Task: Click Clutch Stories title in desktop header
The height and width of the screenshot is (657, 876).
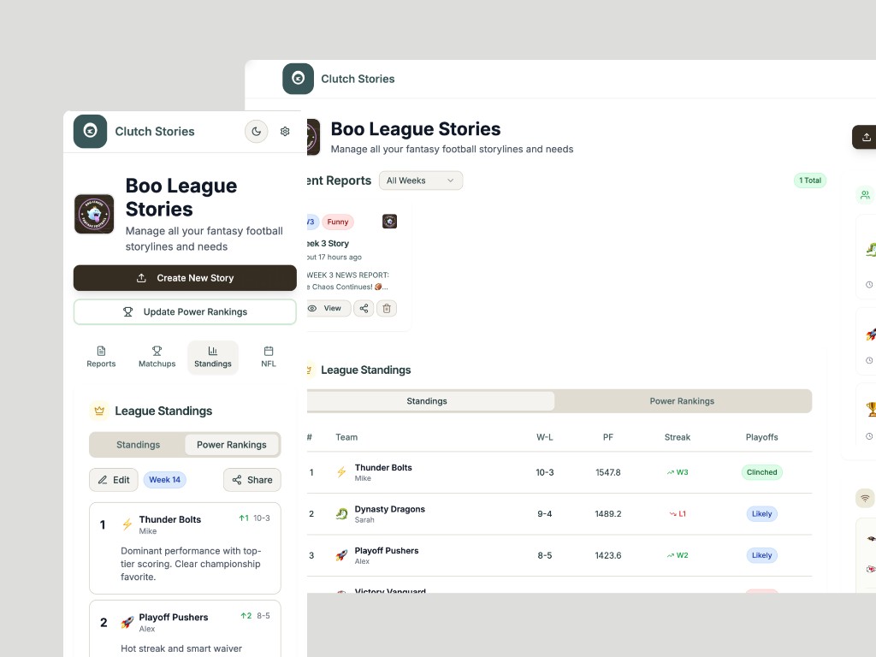Action: (358, 79)
